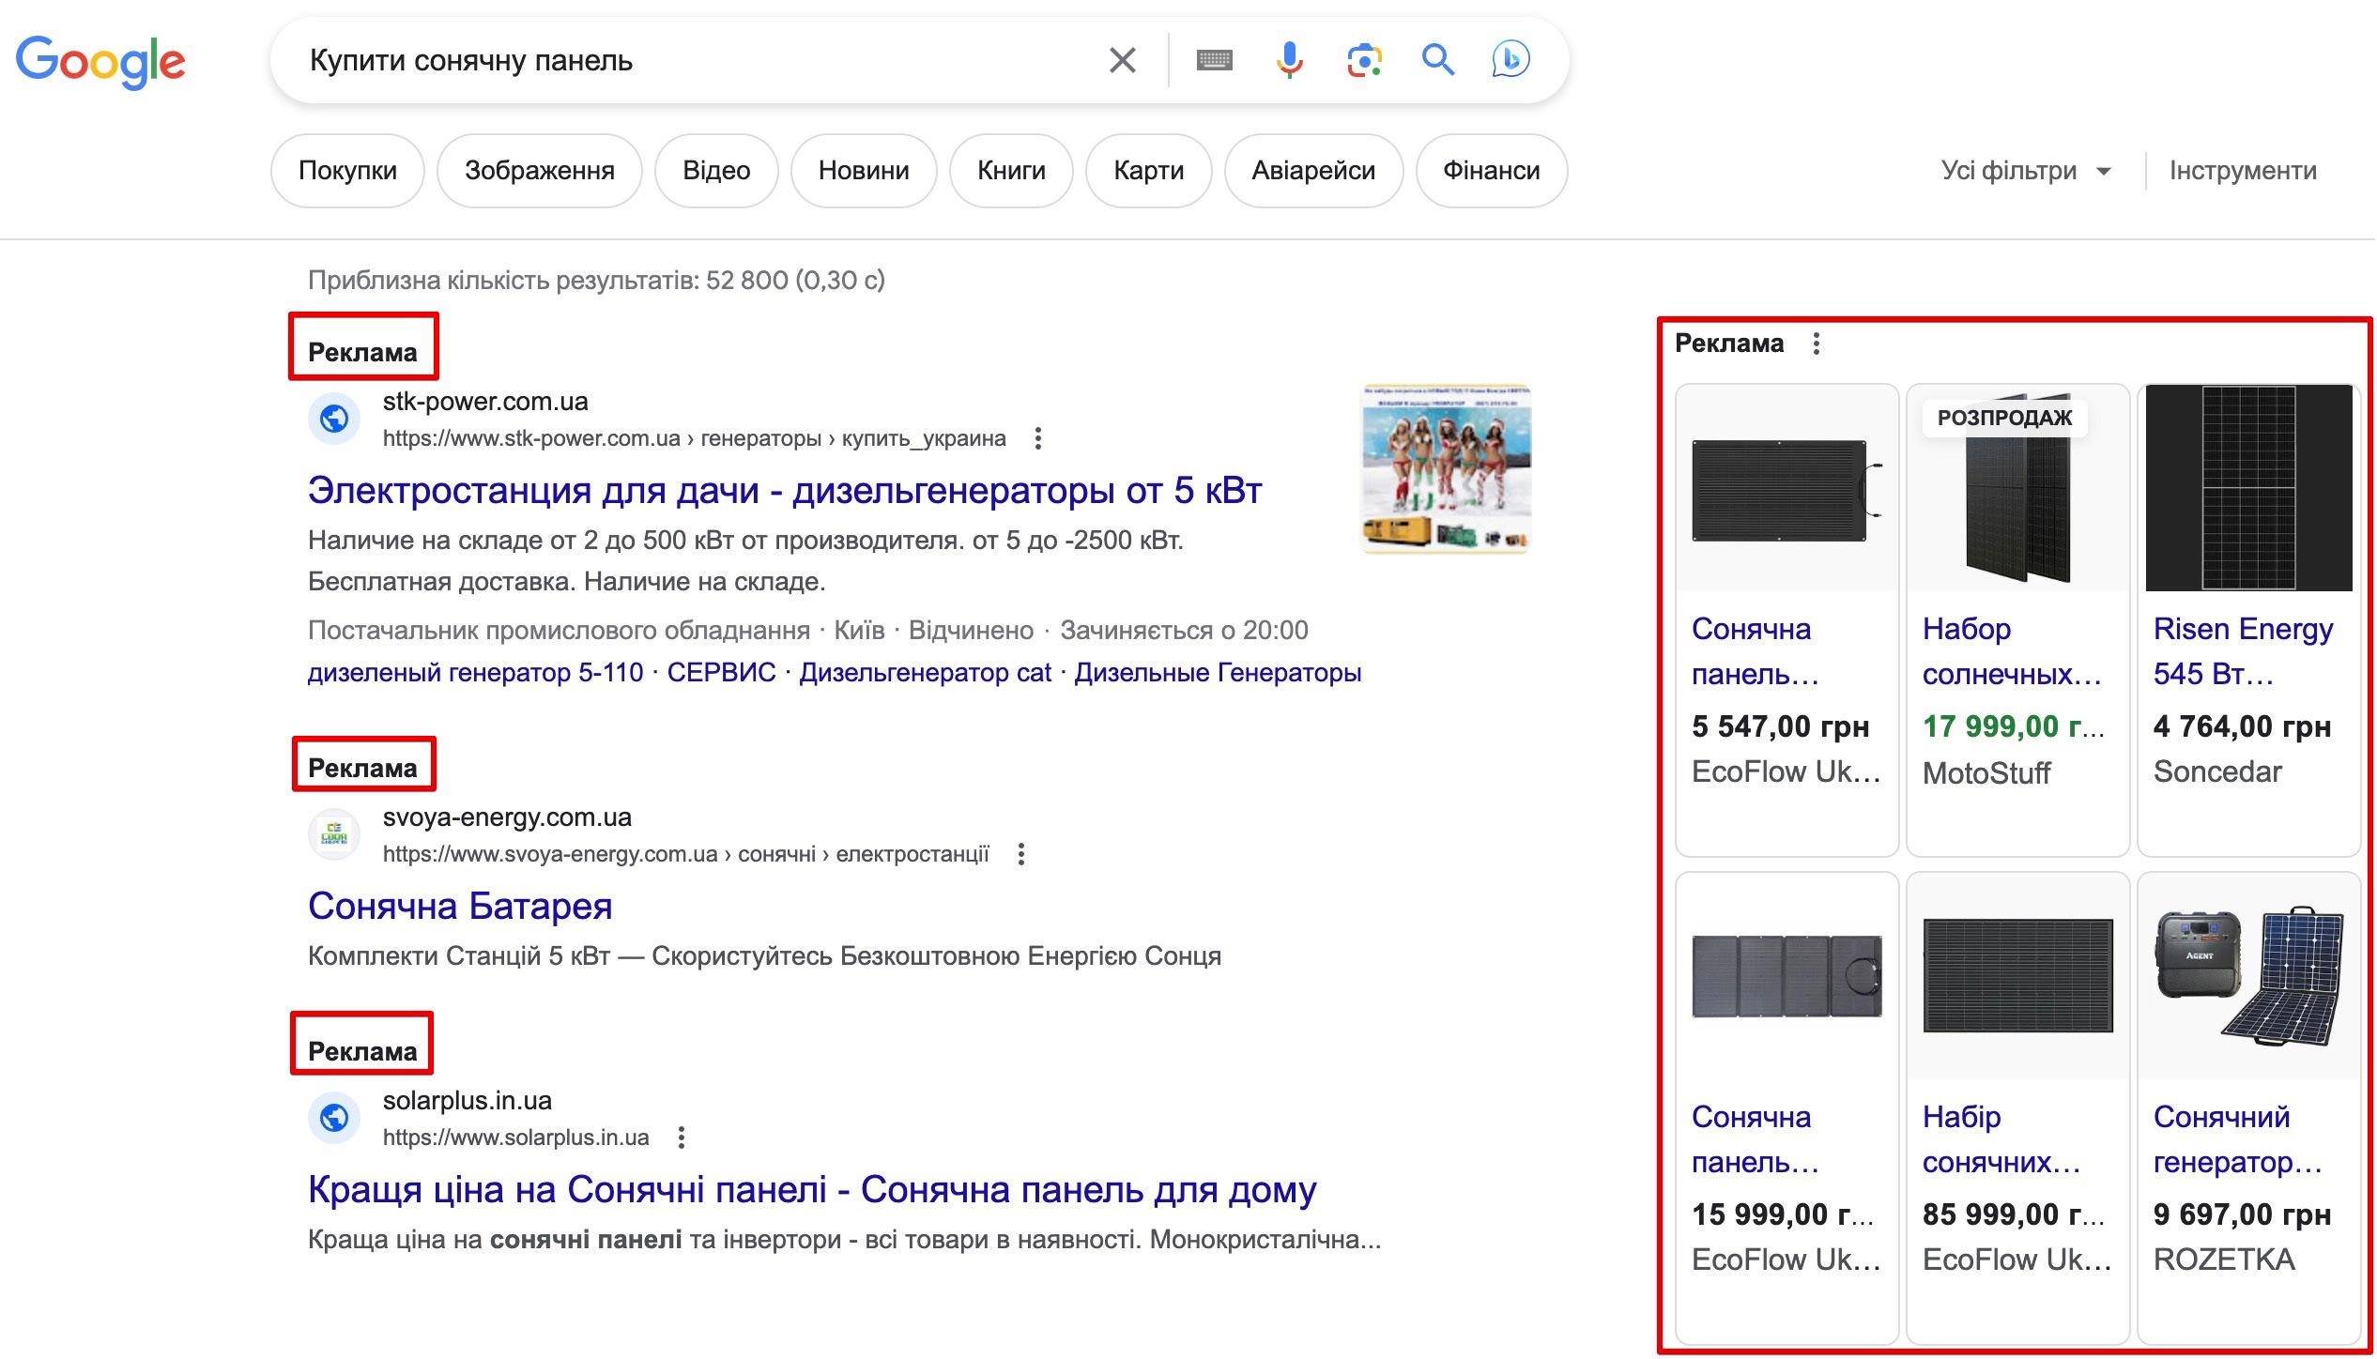Switch to the Новини tab

pos(864,171)
